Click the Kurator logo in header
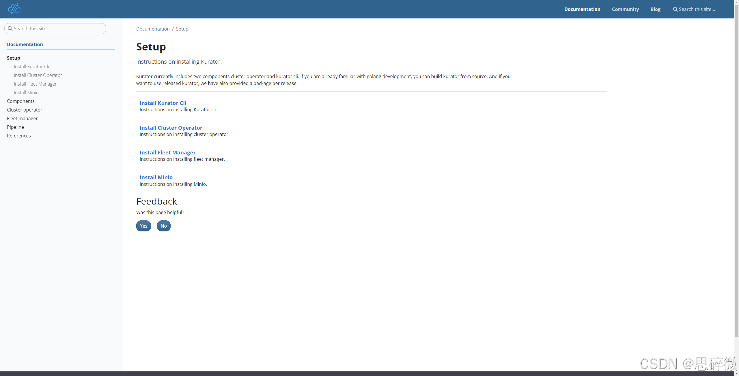 click(x=15, y=9)
